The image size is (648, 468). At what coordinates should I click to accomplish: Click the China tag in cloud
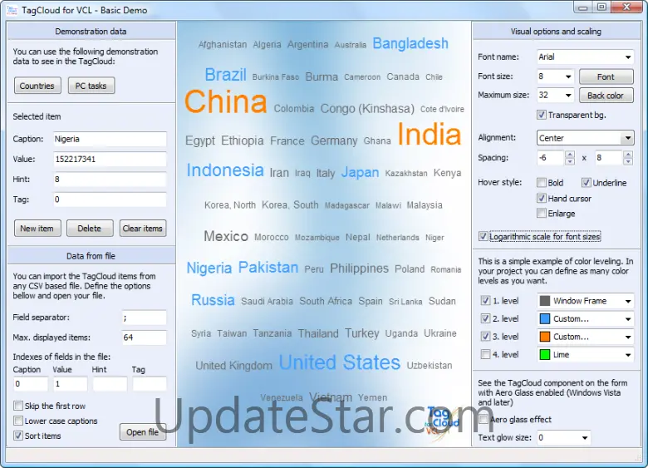tap(226, 101)
